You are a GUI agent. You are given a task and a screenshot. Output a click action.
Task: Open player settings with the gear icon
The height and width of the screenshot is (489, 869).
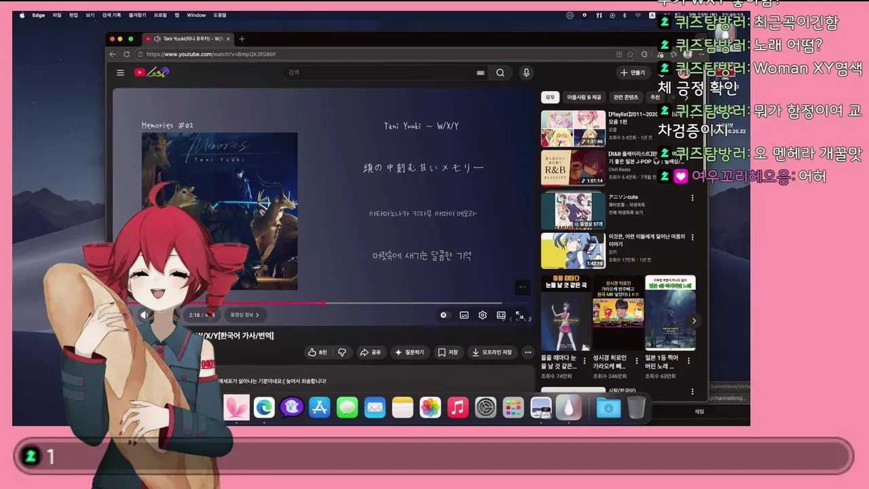pyautogui.click(x=483, y=315)
